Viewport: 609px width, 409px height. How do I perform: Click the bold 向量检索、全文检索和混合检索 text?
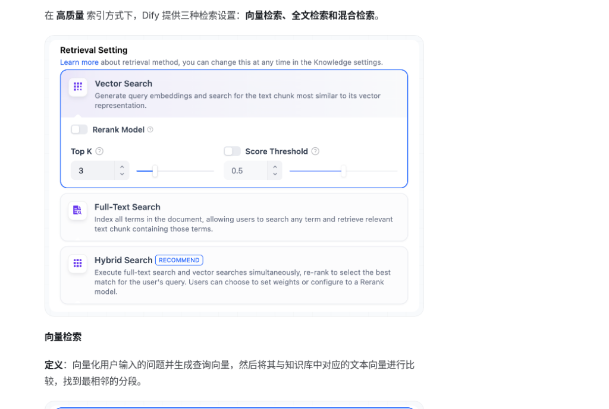[310, 15]
